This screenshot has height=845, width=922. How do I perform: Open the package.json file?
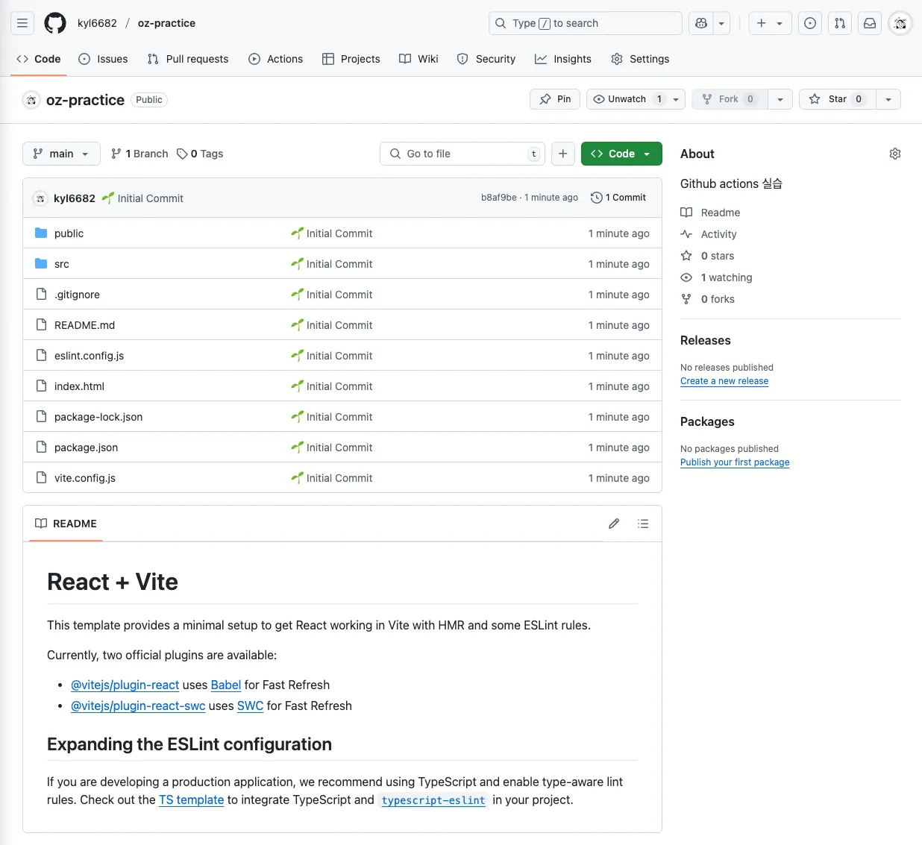[x=86, y=447]
